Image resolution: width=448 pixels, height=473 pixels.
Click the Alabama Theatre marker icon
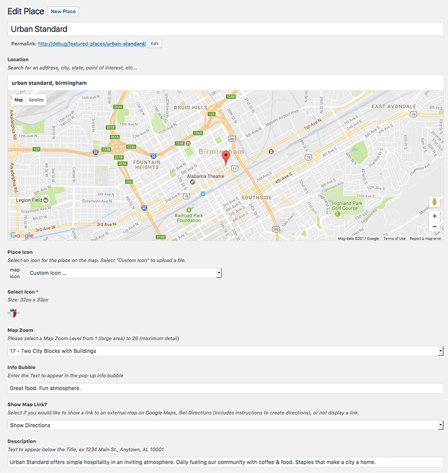(x=192, y=182)
